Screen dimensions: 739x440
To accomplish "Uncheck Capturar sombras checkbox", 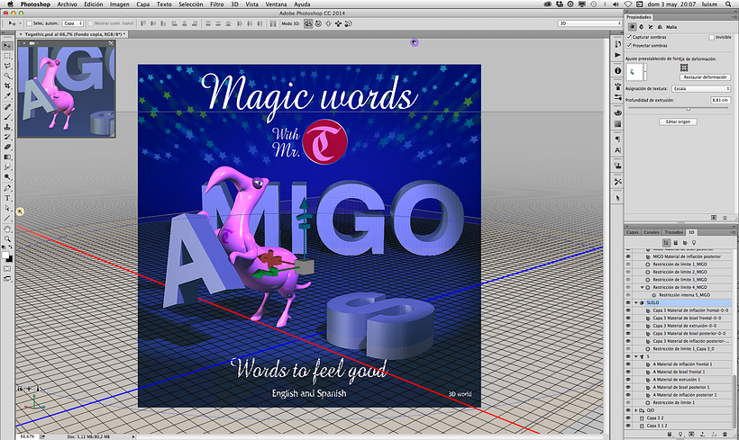I will coord(629,37).
